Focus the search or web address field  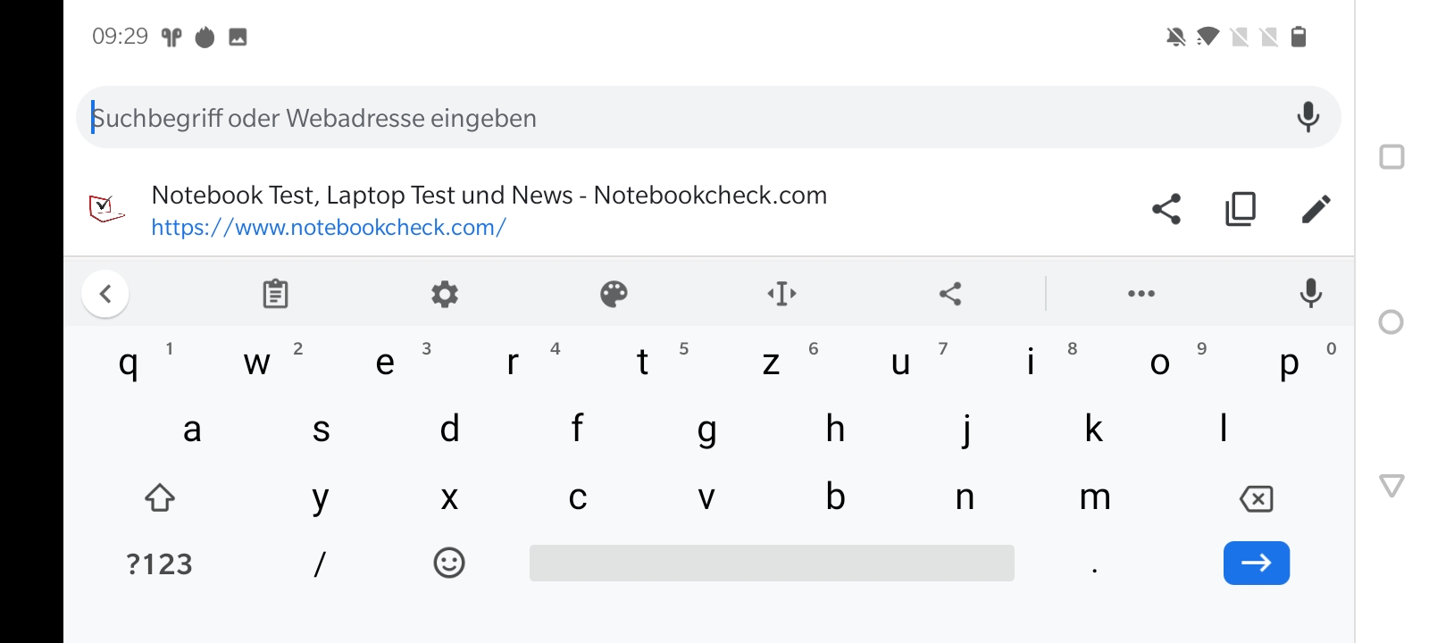[x=679, y=118]
